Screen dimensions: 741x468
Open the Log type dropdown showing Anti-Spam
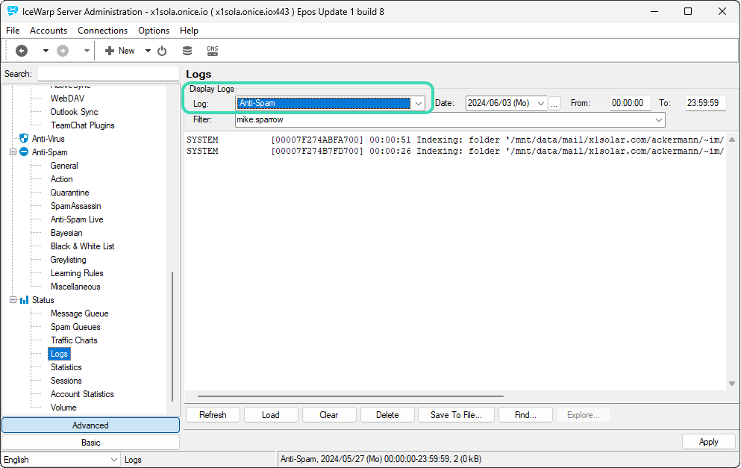[330, 103]
